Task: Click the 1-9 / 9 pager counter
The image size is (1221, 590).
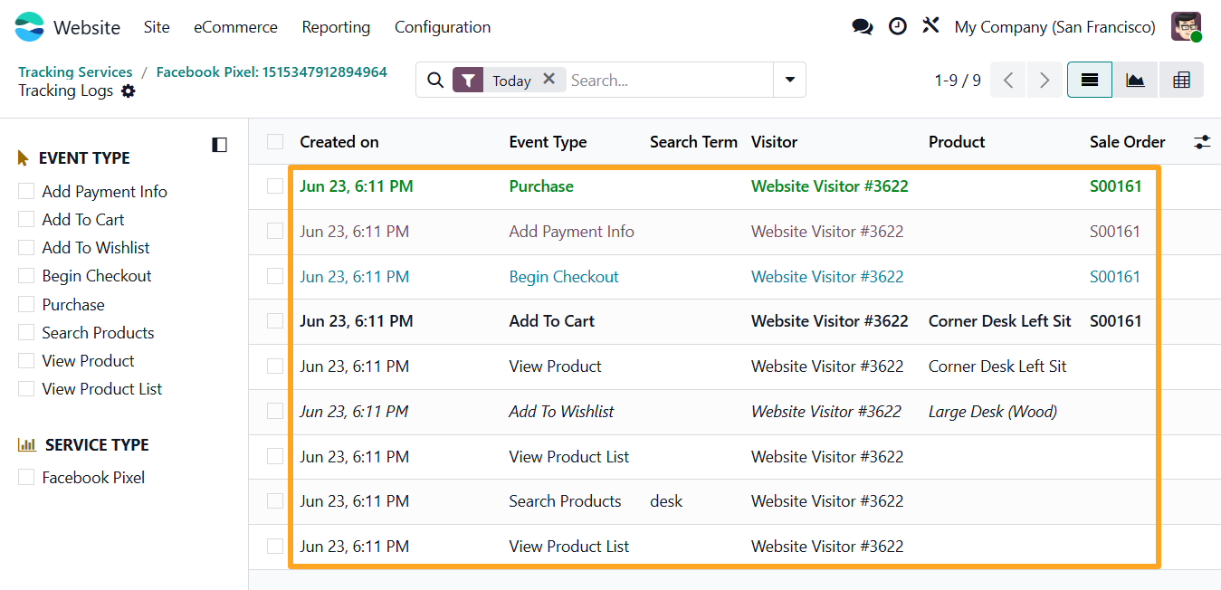Action: point(958,81)
